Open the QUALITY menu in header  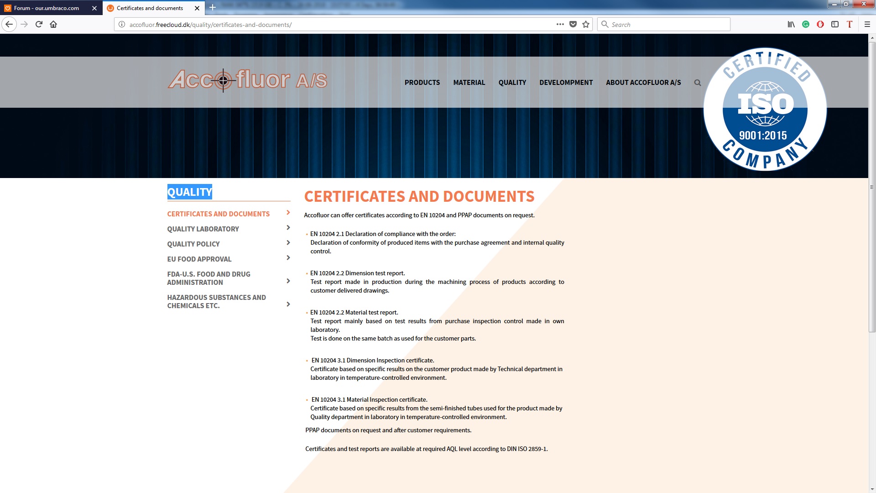pos(512,83)
